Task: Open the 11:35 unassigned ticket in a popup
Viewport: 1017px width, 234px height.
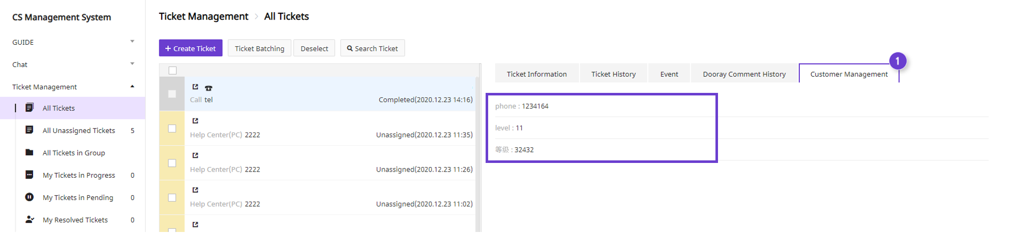Action: (195, 121)
